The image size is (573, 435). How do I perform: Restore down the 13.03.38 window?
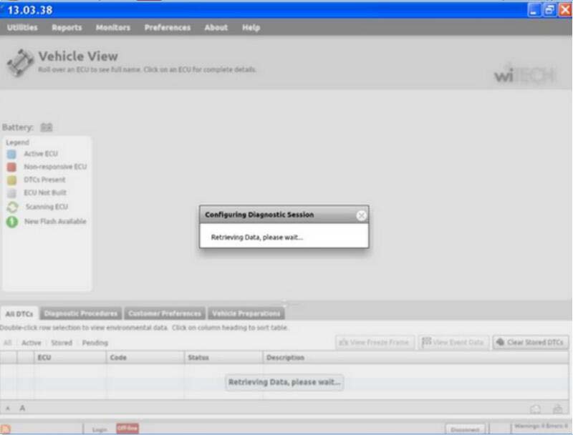pyautogui.click(x=549, y=10)
